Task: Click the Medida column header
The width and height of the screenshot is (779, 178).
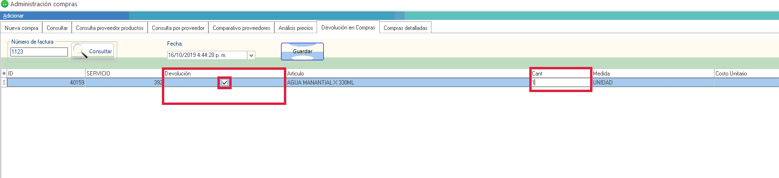Action: (x=653, y=74)
